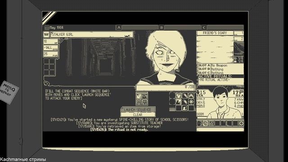Viewport: 288px width, 162px height.
Task: Click log line 'The ritual is not ready.'
Action: (x=119, y=130)
